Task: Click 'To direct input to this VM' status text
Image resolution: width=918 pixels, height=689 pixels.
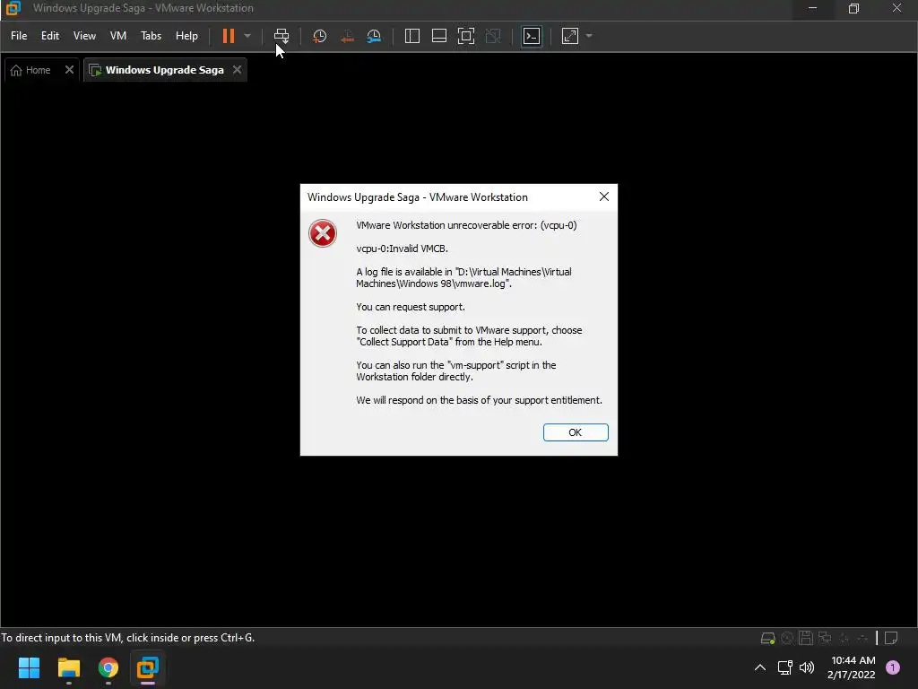Action: [x=127, y=638]
